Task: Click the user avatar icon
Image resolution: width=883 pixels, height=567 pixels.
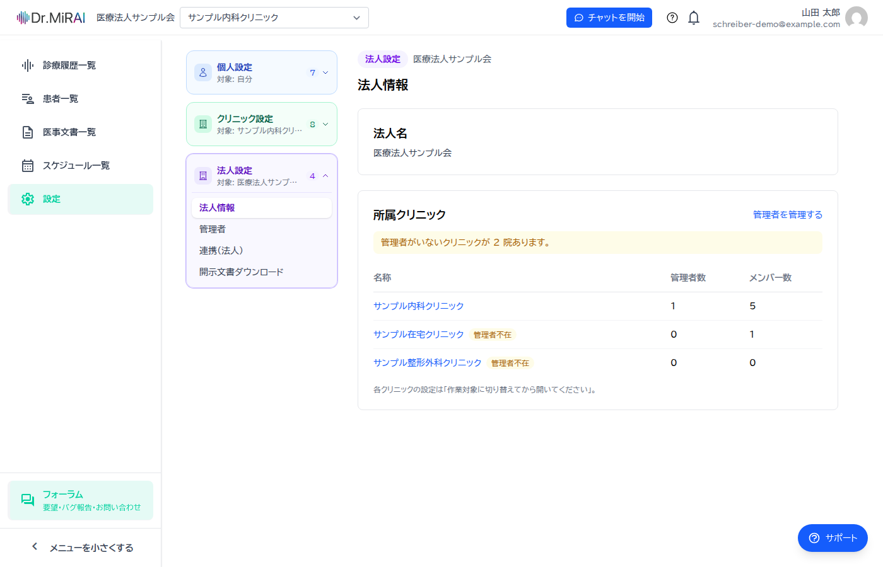Action: [x=857, y=18]
